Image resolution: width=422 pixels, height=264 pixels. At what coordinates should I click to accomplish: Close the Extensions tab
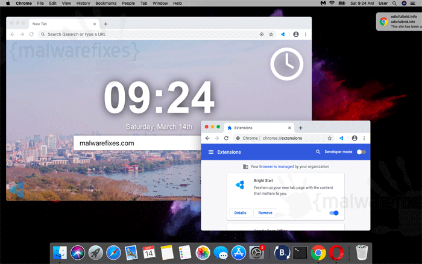click(x=289, y=128)
